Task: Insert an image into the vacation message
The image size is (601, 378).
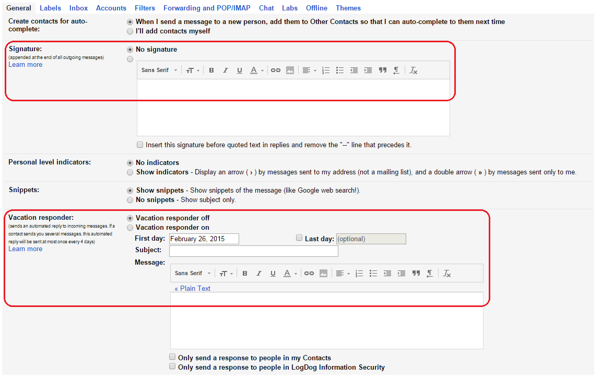Action: pyautogui.click(x=324, y=274)
